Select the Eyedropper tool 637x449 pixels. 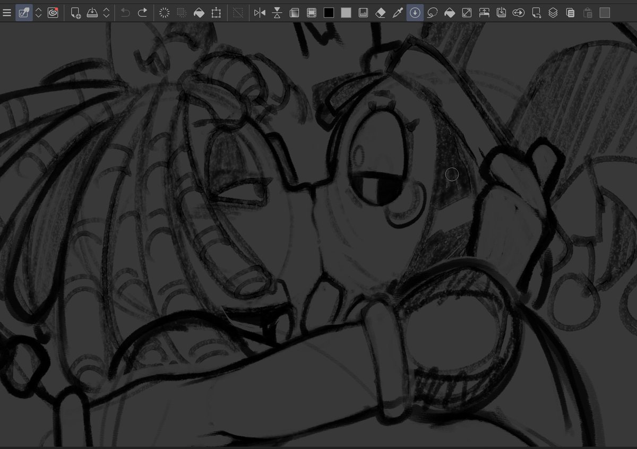(x=398, y=12)
